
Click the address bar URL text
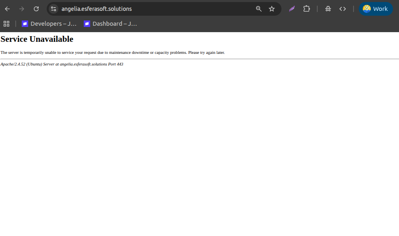click(x=97, y=9)
